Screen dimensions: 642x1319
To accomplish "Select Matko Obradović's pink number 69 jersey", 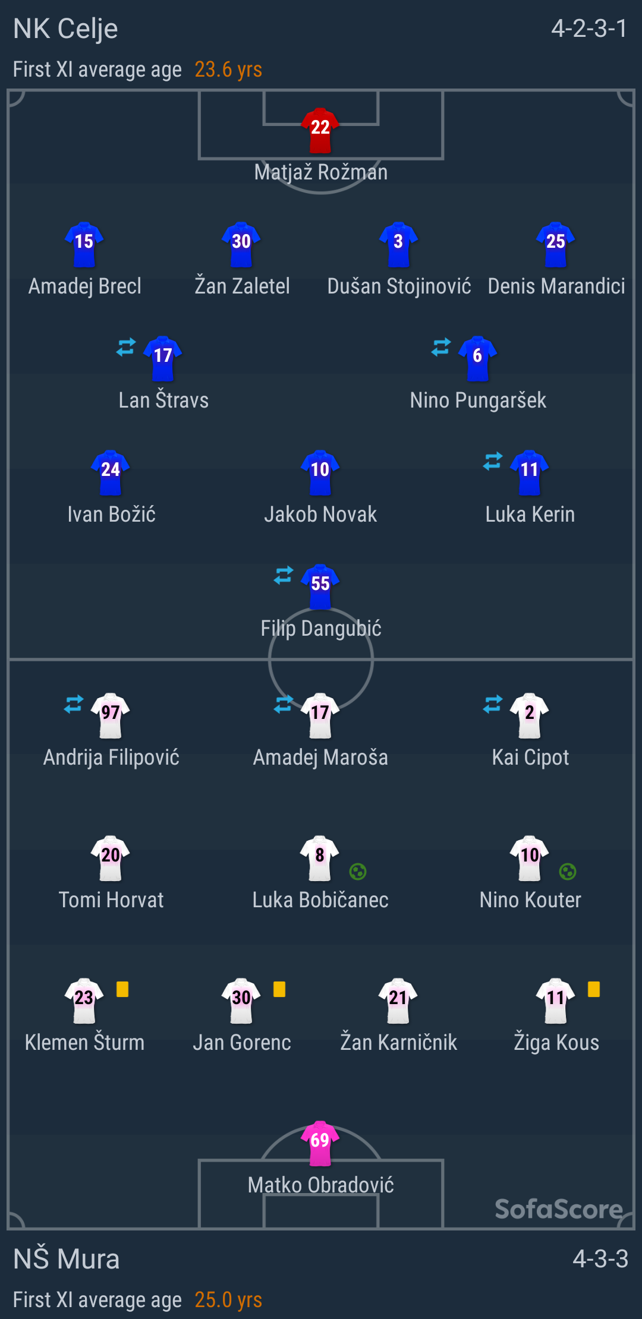I will pyautogui.click(x=320, y=1143).
